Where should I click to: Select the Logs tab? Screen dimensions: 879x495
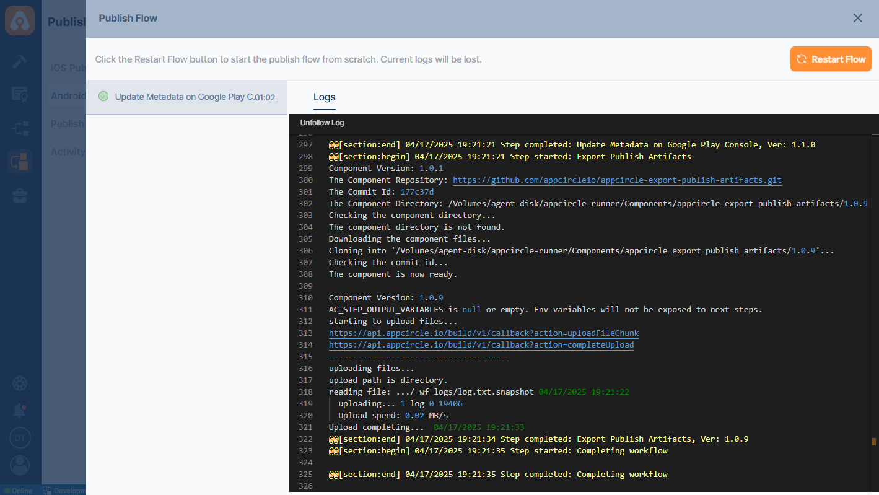325,97
